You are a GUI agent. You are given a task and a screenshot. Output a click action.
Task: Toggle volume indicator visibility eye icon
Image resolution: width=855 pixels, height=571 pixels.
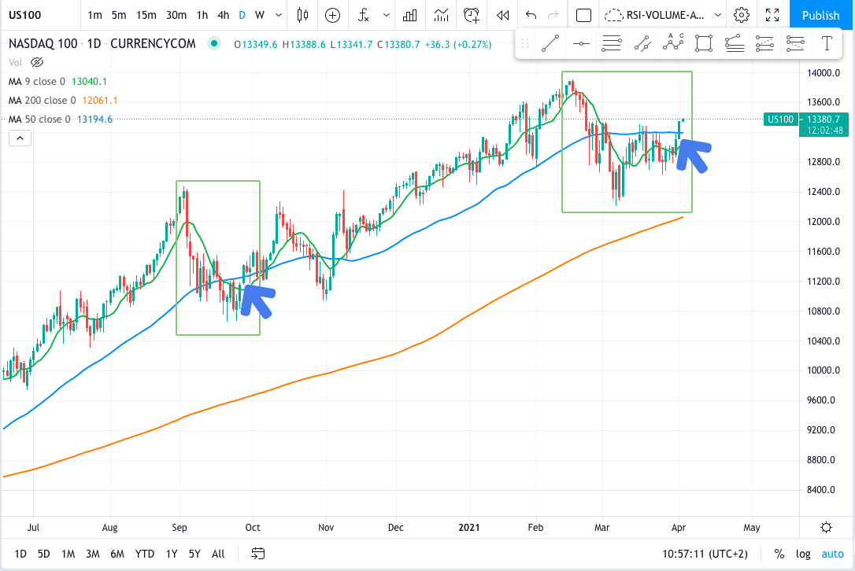coord(36,62)
